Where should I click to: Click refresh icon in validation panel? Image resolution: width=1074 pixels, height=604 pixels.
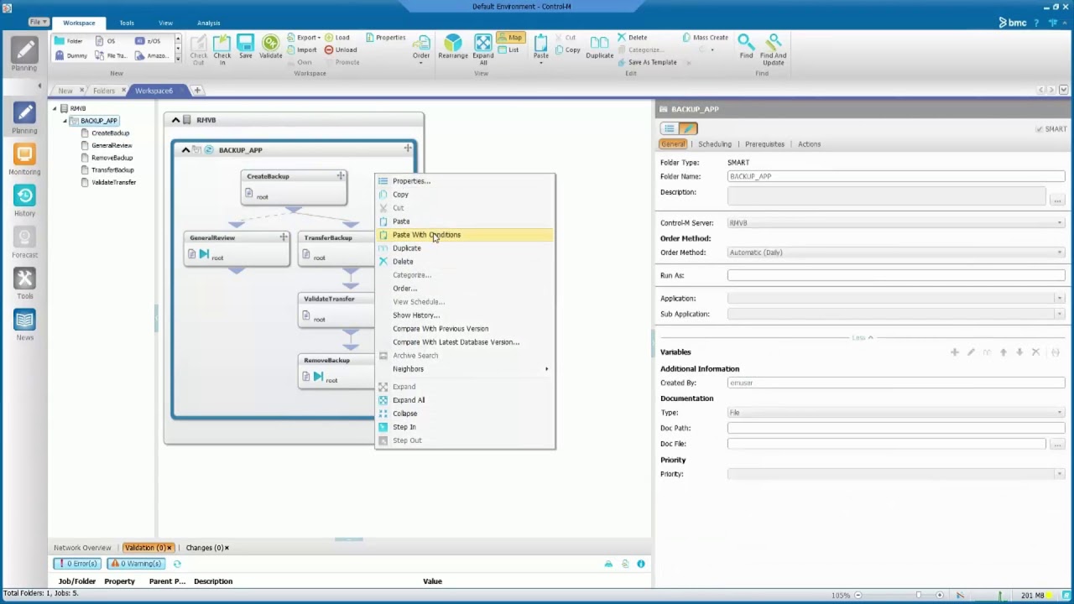(x=177, y=564)
